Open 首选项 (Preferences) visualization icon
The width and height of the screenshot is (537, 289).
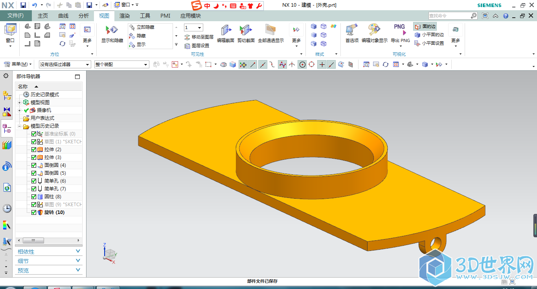click(x=351, y=30)
